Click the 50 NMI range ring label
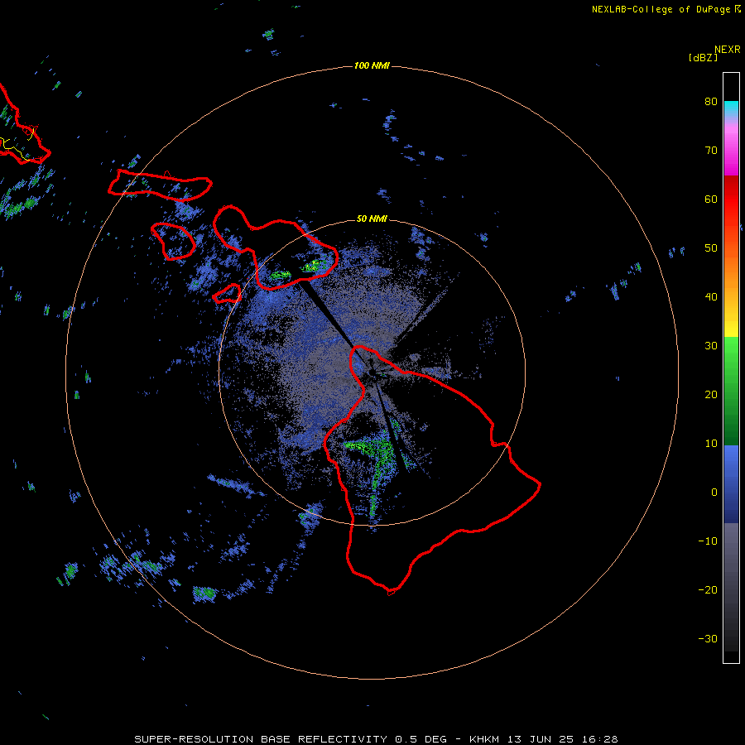The height and width of the screenshot is (745, 745). [372, 219]
